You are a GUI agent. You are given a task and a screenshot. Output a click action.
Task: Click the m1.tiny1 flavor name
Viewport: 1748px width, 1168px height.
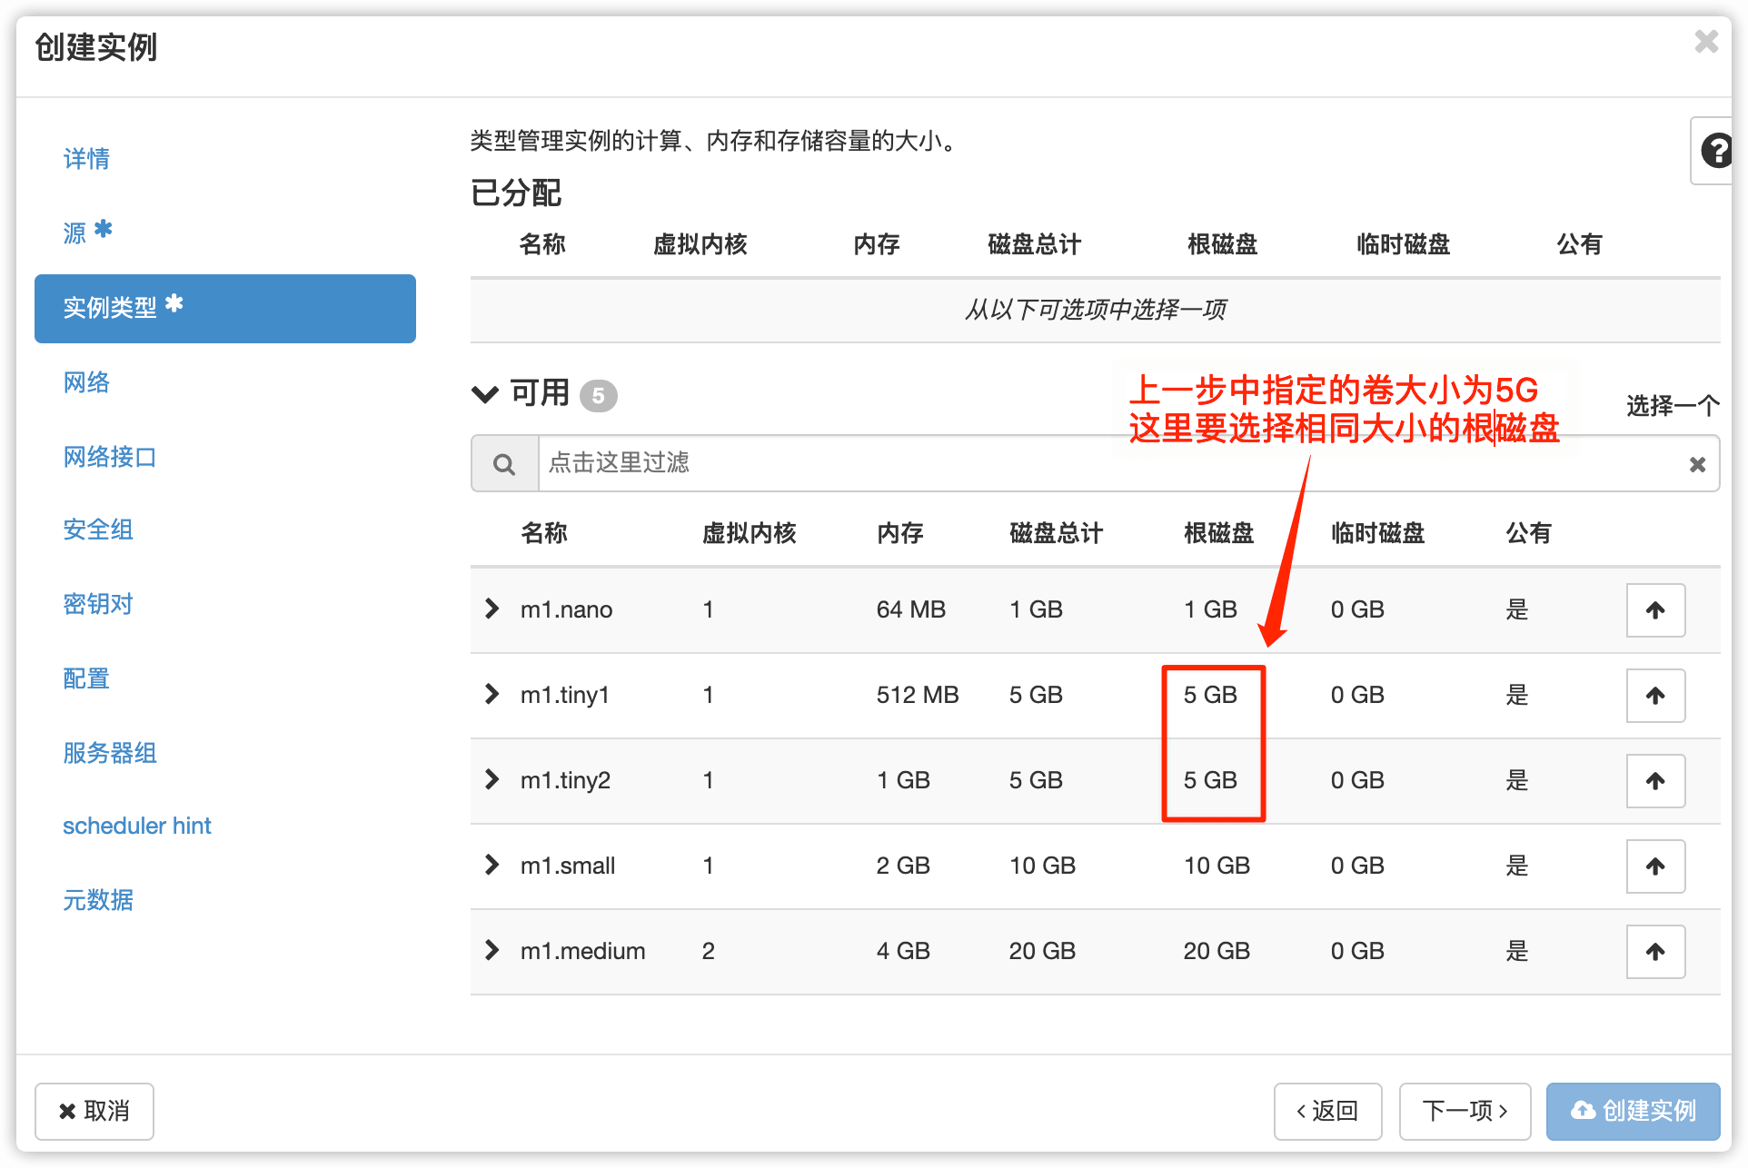(565, 695)
